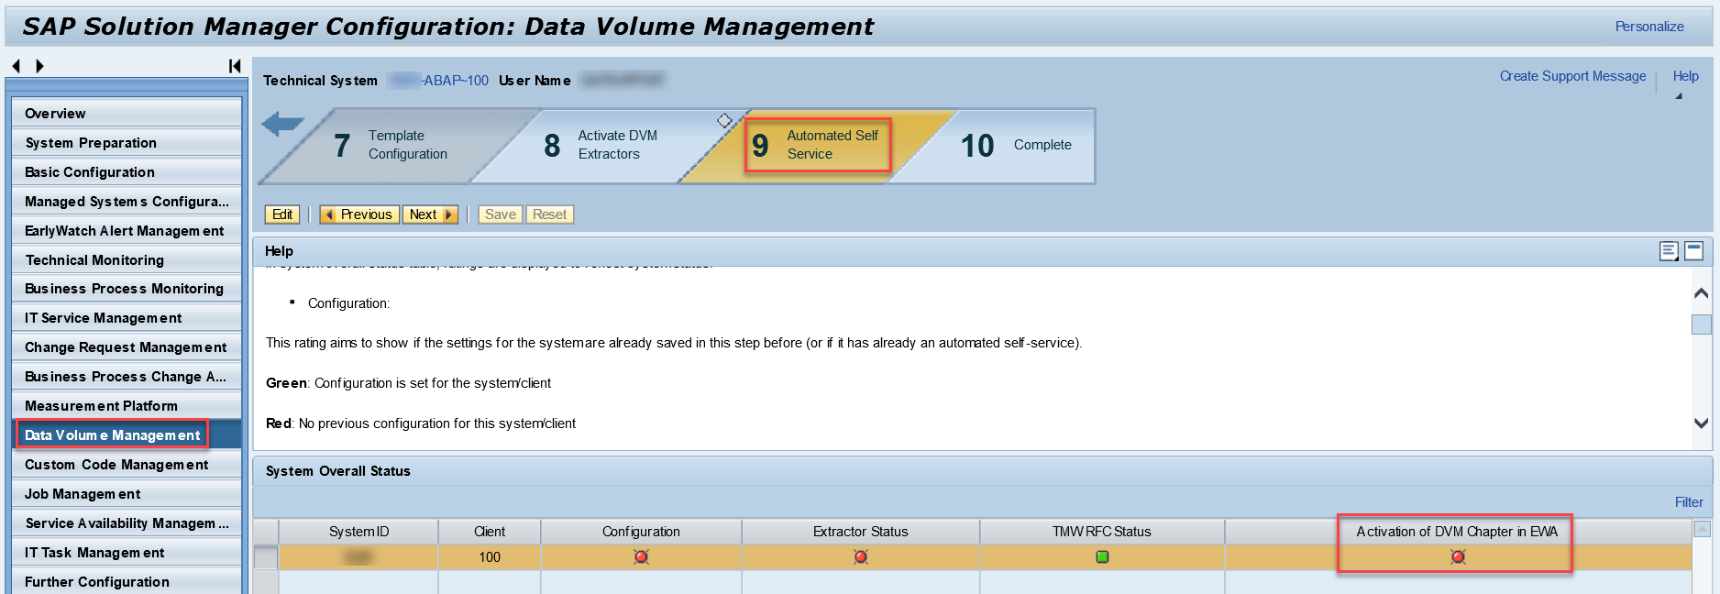Click the red Configuration status icon
Viewport: 1720px width, 594px height.
coord(641,556)
